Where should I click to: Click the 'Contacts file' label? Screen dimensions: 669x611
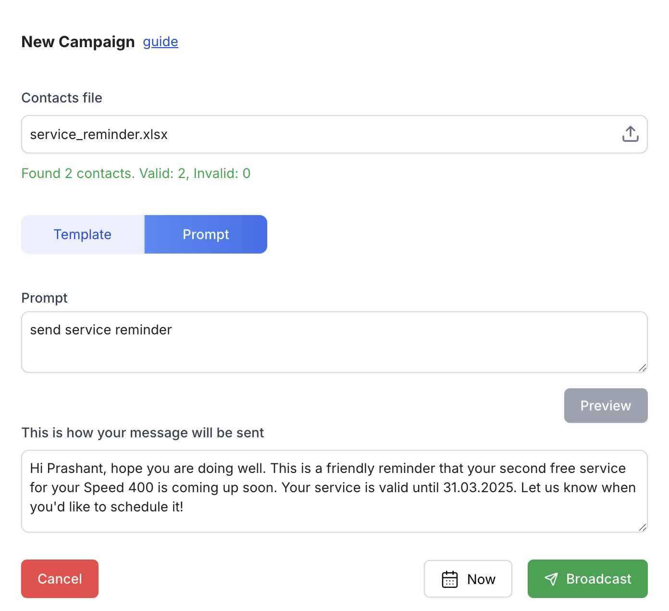tap(62, 98)
